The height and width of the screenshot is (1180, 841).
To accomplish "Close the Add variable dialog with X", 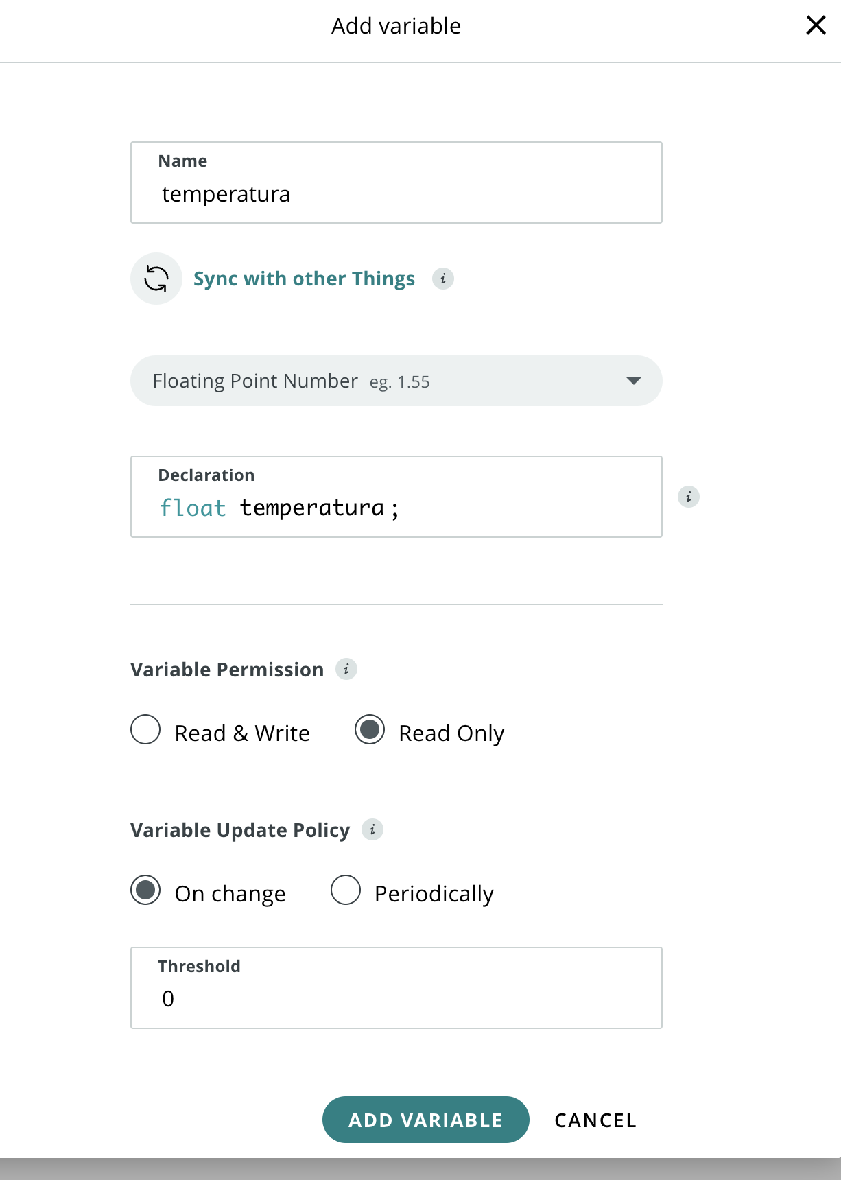I will [x=816, y=25].
